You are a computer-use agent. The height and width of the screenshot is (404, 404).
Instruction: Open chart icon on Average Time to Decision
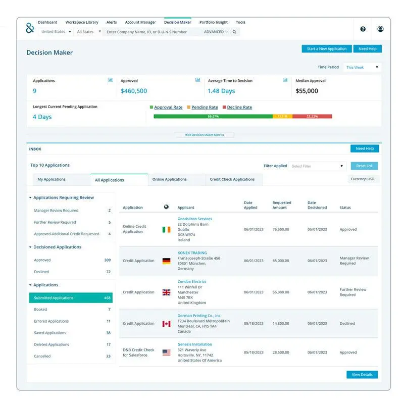[x=285, y=80]
